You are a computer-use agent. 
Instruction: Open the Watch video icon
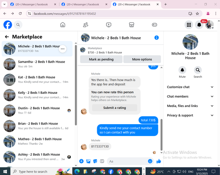(x=109, y=25)
